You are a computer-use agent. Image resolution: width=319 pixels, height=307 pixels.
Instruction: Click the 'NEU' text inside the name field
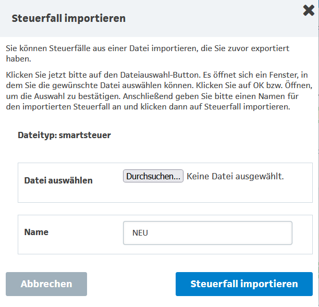coord(141,234)
